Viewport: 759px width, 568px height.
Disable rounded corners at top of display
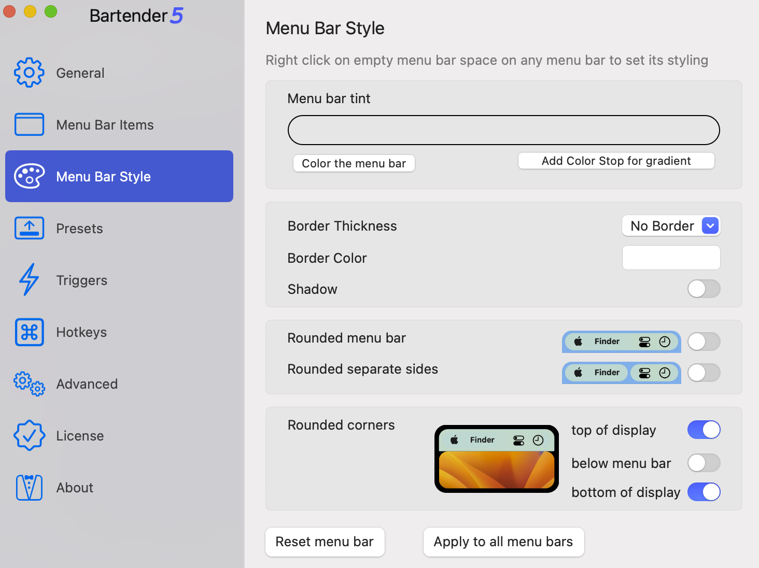[x=704, y=430]
